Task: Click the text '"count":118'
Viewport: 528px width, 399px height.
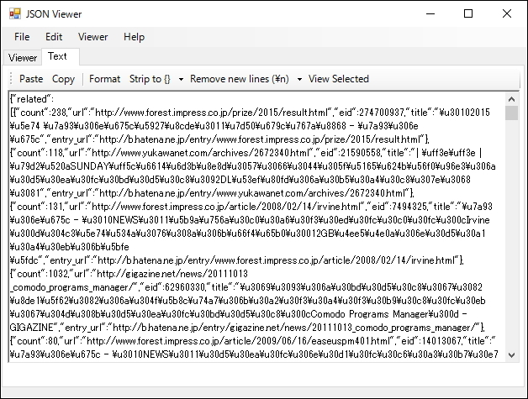Action: [40, 153]
